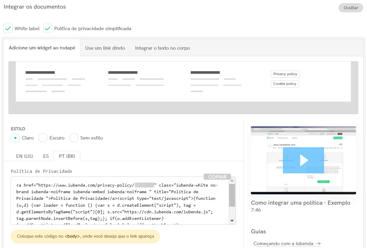The height and width of the screenshot is (248, 367).
Task: Click COPIAR to copy the embed code
Action: 217,177
